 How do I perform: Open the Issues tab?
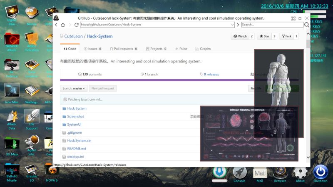tap(92, 49)
